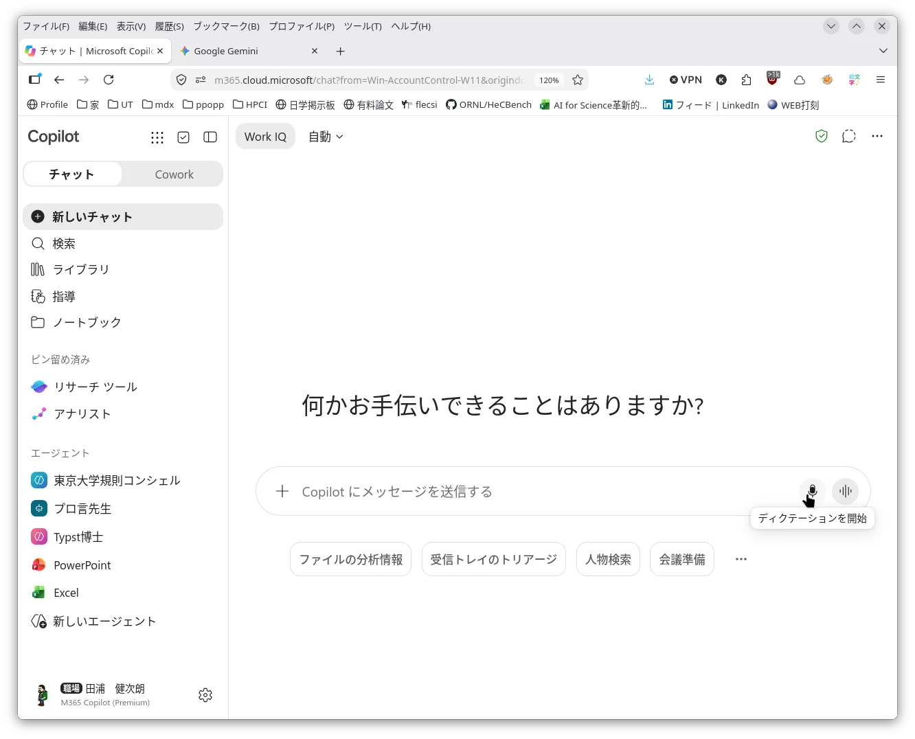Open the green shield protection icon
Image resolution: width=915 pixels, height=739 pixels.
click(822, 136)
